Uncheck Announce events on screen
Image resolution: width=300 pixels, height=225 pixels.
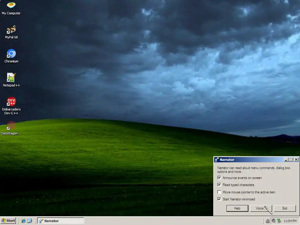point(219,178)
